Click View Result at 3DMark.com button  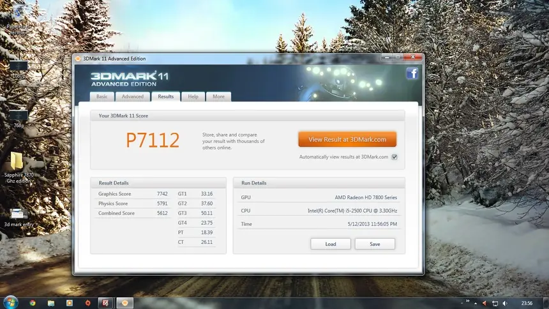click(347, 139)
